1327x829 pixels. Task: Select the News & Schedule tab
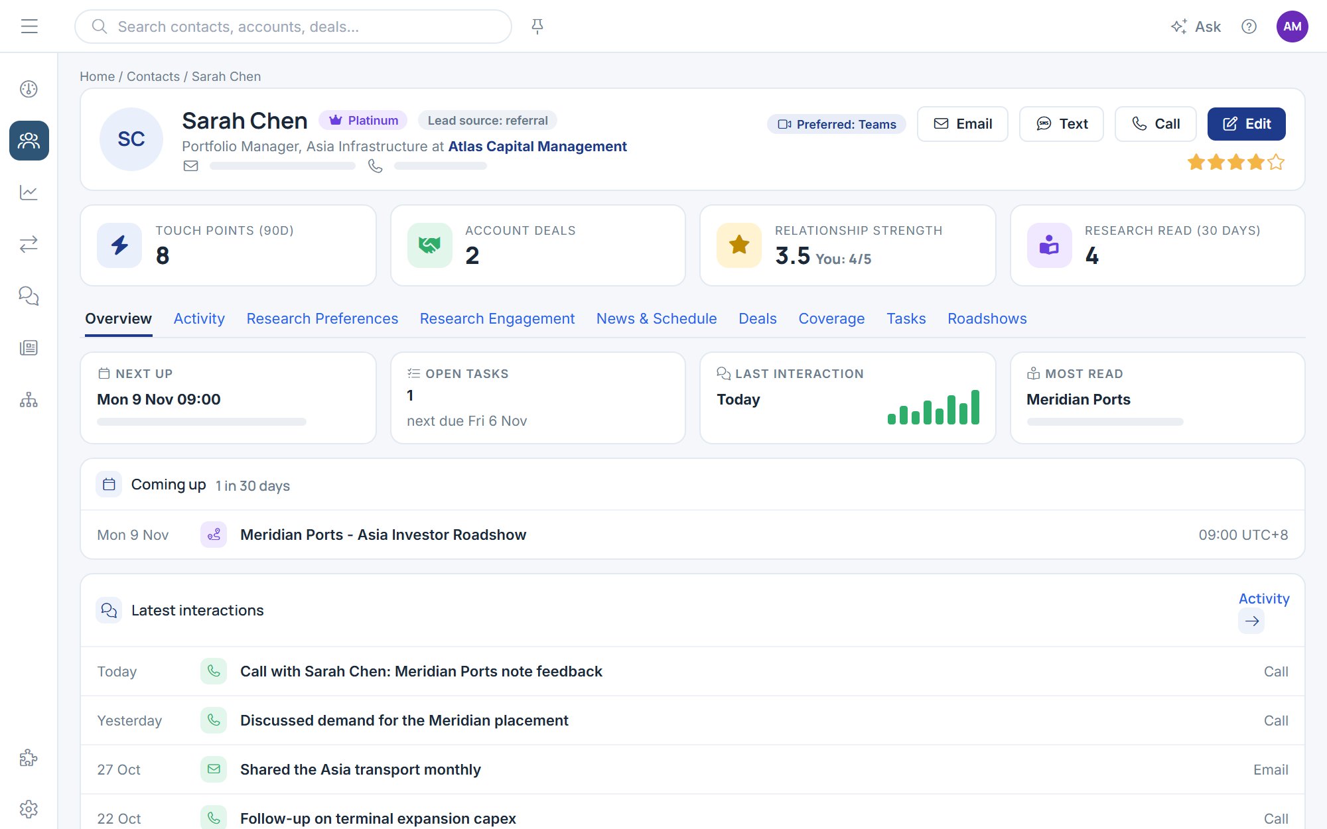(656, 319)
